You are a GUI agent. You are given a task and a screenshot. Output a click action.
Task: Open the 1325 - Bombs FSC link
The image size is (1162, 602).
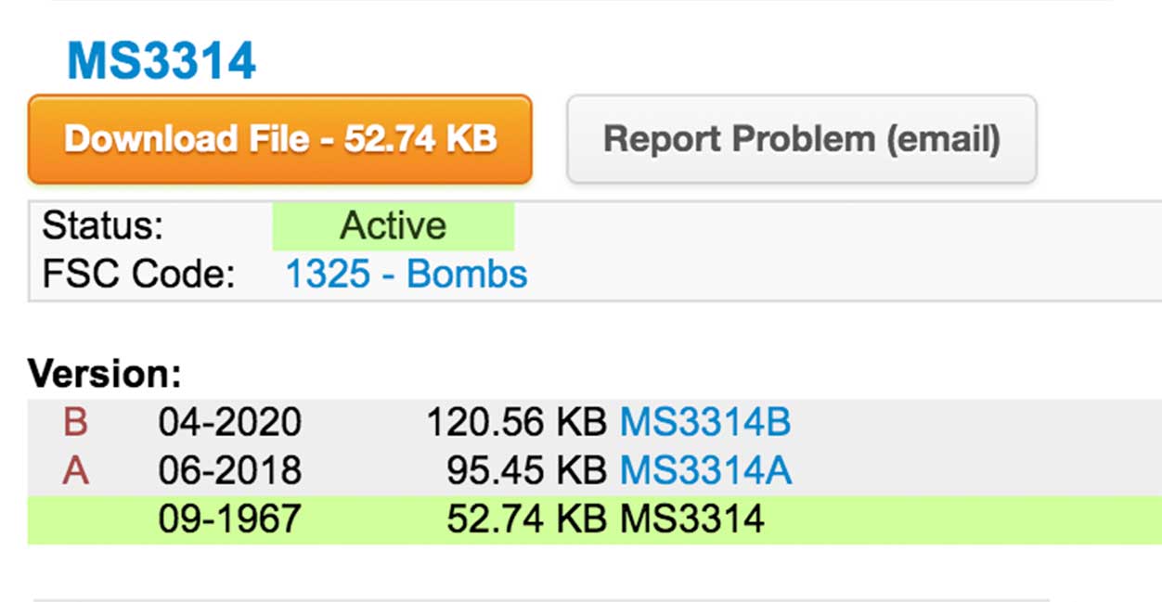[406, 275]
